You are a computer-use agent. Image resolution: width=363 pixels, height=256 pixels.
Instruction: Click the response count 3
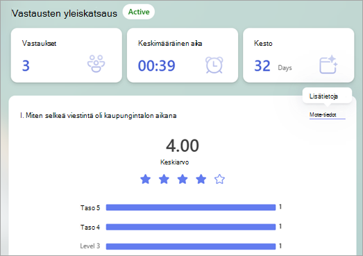(26, 65)
